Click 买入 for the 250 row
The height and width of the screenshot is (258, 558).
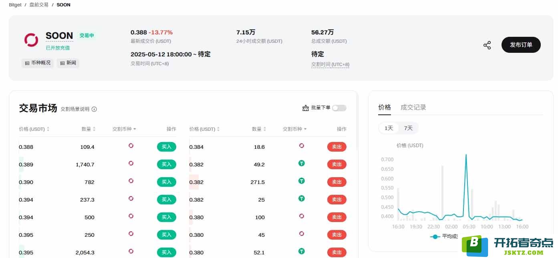(167, 235)
